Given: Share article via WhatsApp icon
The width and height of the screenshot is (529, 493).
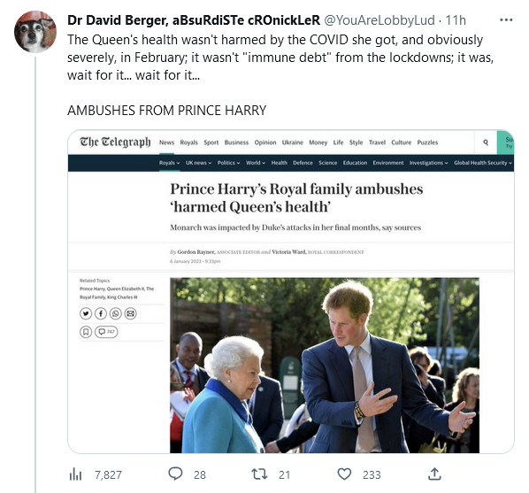Looking at the screenshot, I should pyautogui.click(x=115, y=313).
